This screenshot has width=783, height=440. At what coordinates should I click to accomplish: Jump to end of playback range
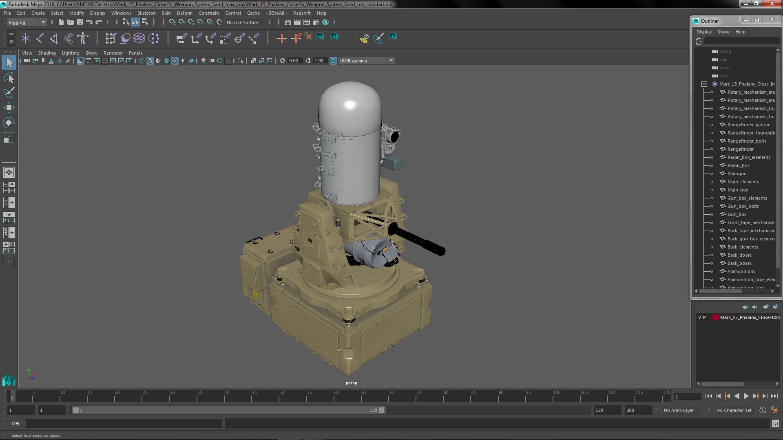774,396
